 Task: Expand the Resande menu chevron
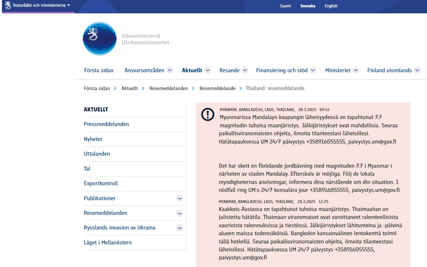pyautogui.click(x=245, y=70)
